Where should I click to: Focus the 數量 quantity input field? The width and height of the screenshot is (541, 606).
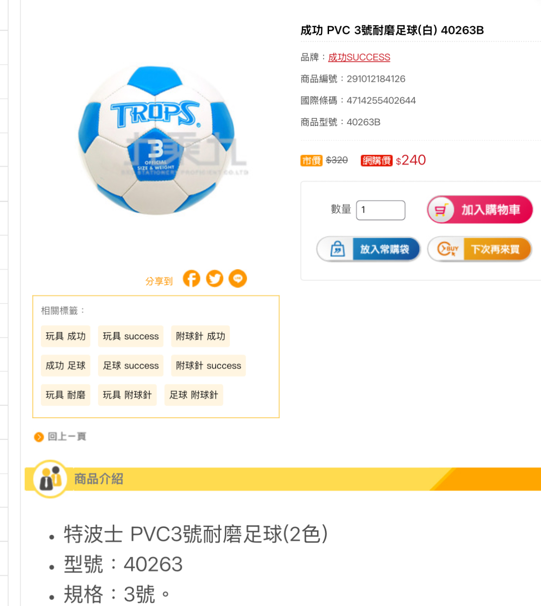[381, 210]
